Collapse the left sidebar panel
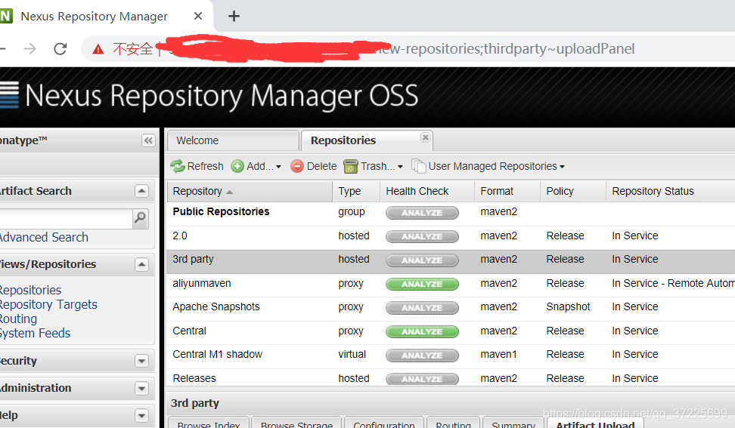 coord(148,140)
